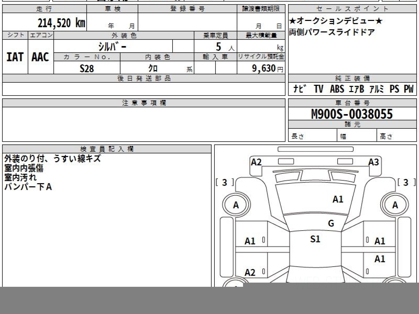Image resolution: width=419 pixels, height=314 pixels.
Task: Click the 譲渡書類期限 header cell
Action: (x=261, y=9)
